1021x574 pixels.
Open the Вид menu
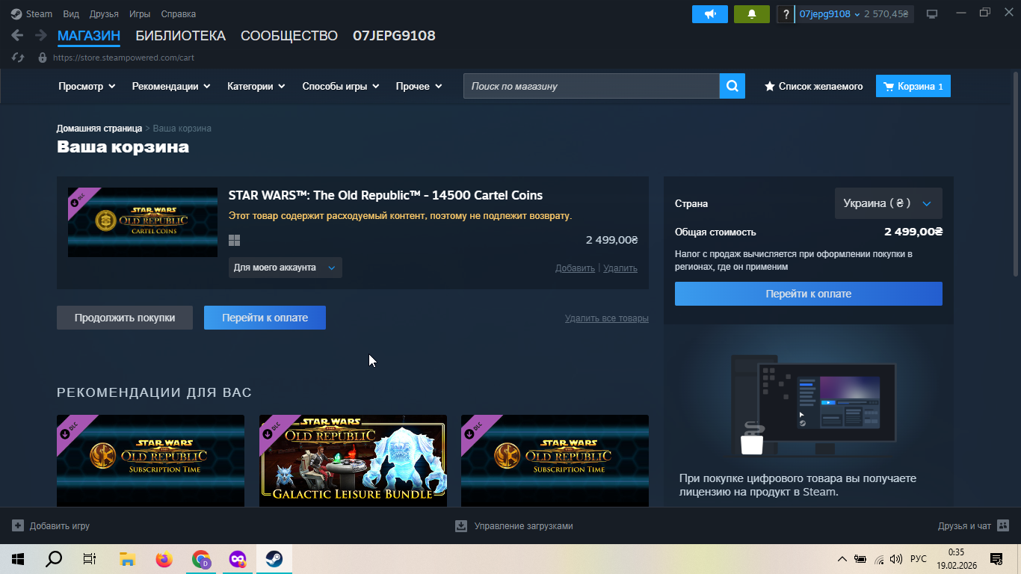click(x=71, y=14)
